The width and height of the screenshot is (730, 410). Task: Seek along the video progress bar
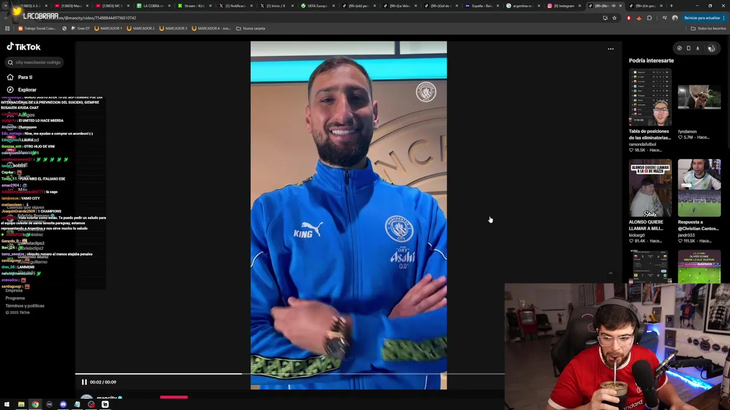290,374
